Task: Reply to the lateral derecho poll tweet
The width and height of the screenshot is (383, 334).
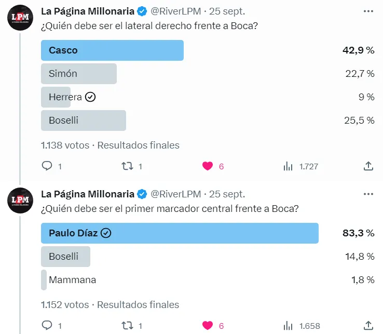Action: 47,166
